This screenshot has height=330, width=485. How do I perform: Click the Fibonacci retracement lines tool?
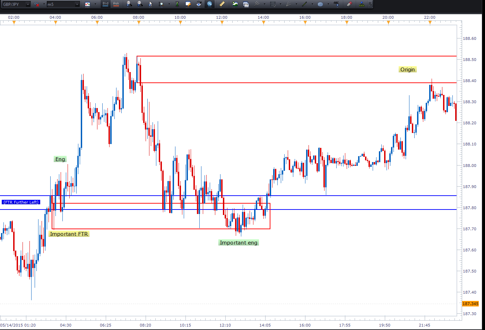point(273,4)
